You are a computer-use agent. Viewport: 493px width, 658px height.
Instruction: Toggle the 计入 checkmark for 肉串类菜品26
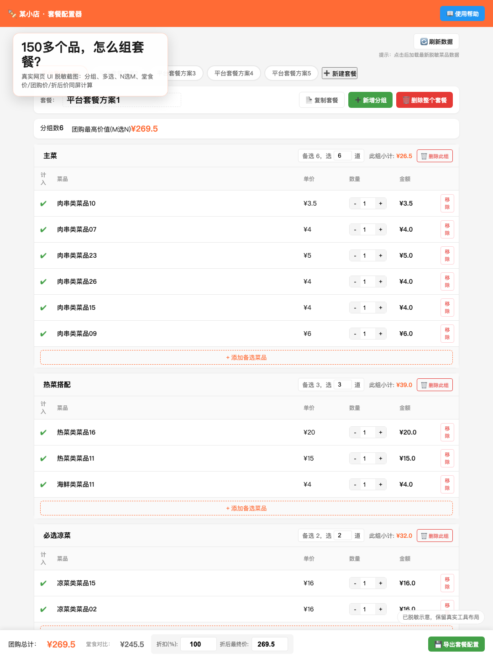43,281
